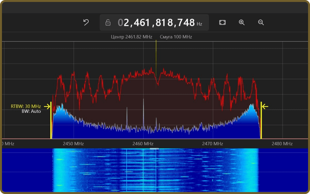Click the 2460 MHz axis label
Image resolution: width=310 pixels, height=194 pixels.
pyautogui.click(x=143, y=144)
